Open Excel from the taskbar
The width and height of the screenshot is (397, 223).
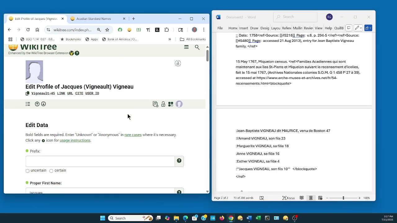point(258,218)
